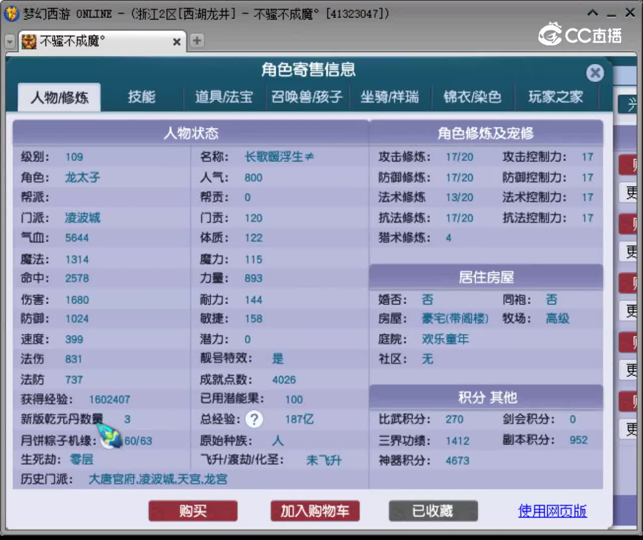Collapse window with the up-arrow icon
This screenshot has height=540, width=643.
coord(593,13)
